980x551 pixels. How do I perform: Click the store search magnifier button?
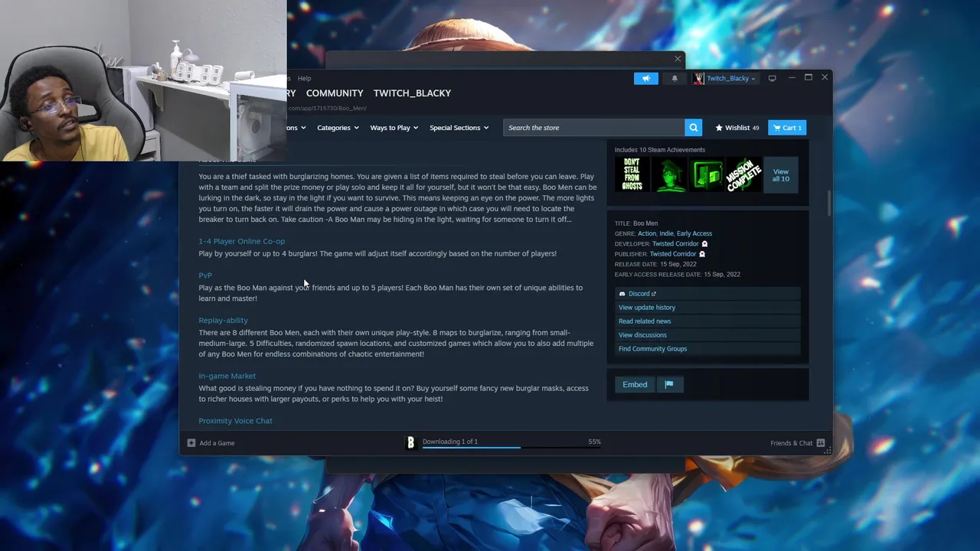click(693, 128)
